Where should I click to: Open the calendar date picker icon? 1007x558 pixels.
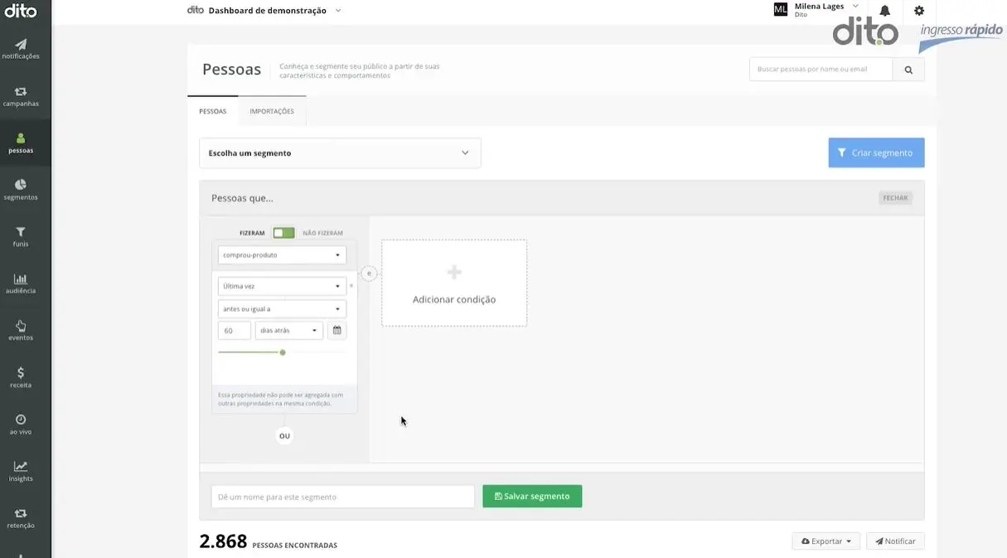pyautogui.click(x=336, y=330)
